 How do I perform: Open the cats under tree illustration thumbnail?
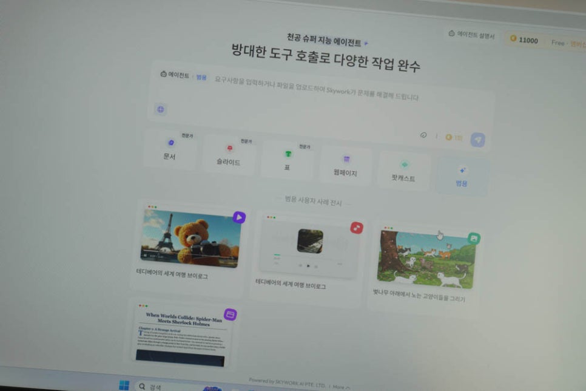(x=426, y=260)
